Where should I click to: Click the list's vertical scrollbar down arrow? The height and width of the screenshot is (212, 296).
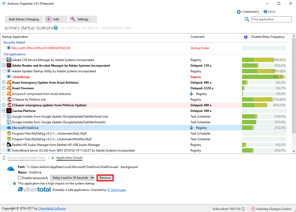(x=294, y=151)
